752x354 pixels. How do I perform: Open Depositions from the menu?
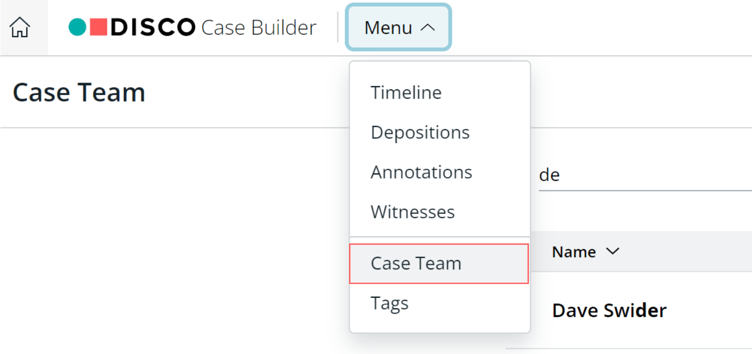[x=420, y=132]
